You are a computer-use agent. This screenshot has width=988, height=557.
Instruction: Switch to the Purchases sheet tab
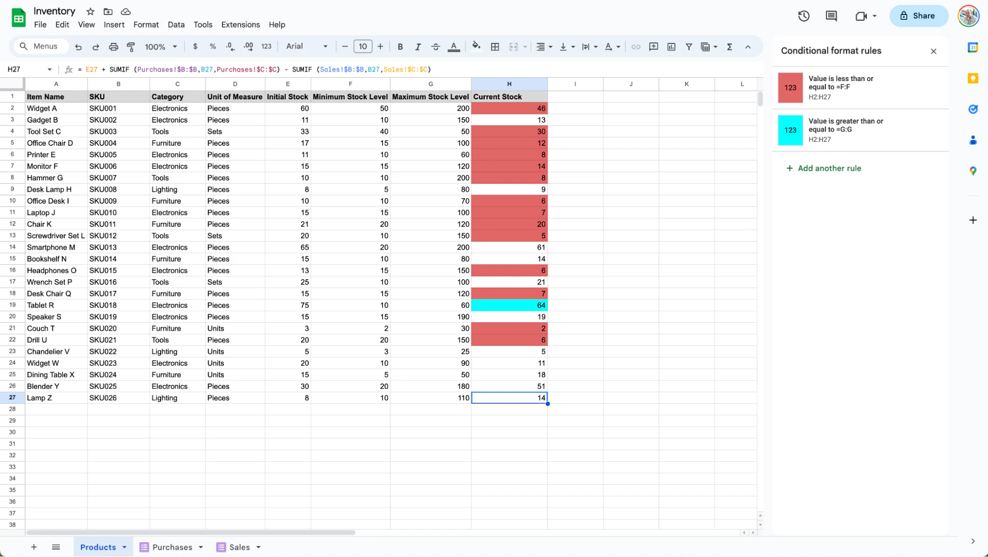pos(172,547)
